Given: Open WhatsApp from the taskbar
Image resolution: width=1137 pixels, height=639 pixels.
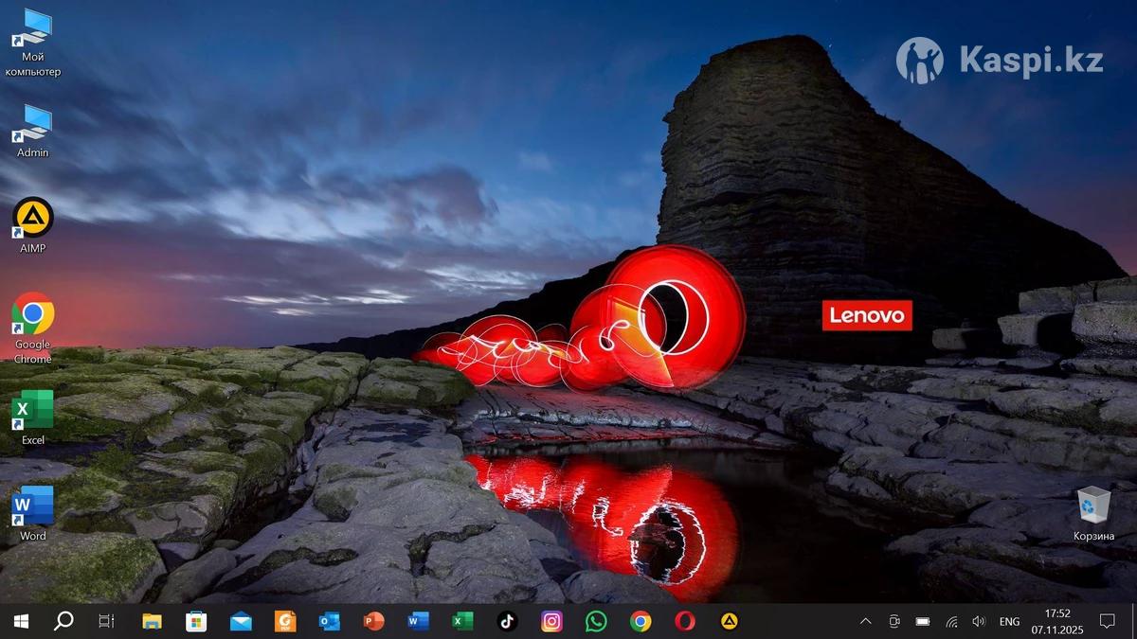Looking at the screenshot, I should click(596, 621).
